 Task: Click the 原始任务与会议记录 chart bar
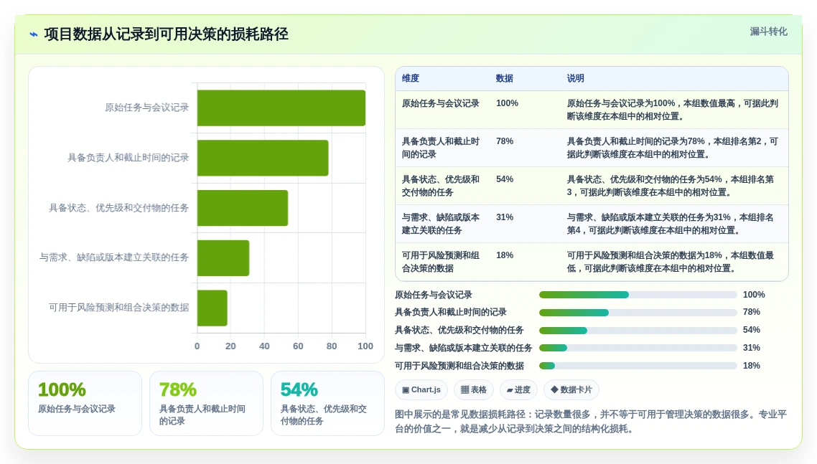pyautogui.click(x=281, y=108)
